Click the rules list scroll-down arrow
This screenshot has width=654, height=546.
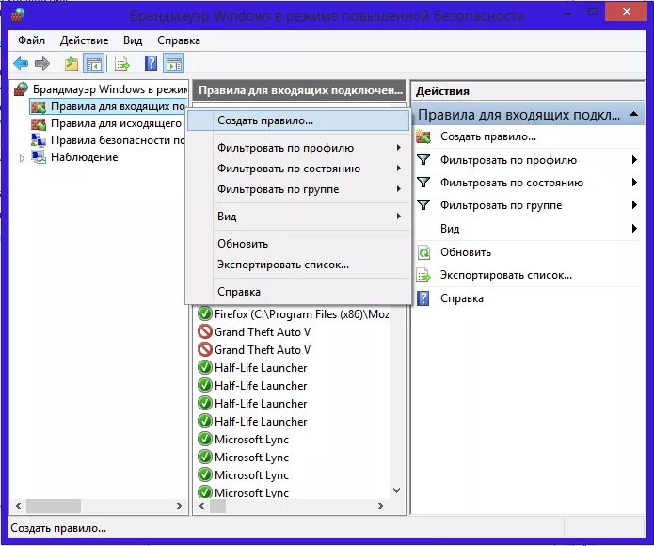pos(397,490)
